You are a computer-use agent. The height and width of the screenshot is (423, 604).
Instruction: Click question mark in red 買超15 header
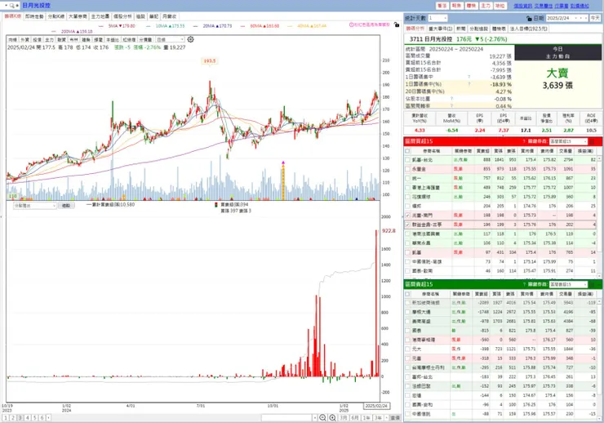pyautogui.click(x=524, y=141)
